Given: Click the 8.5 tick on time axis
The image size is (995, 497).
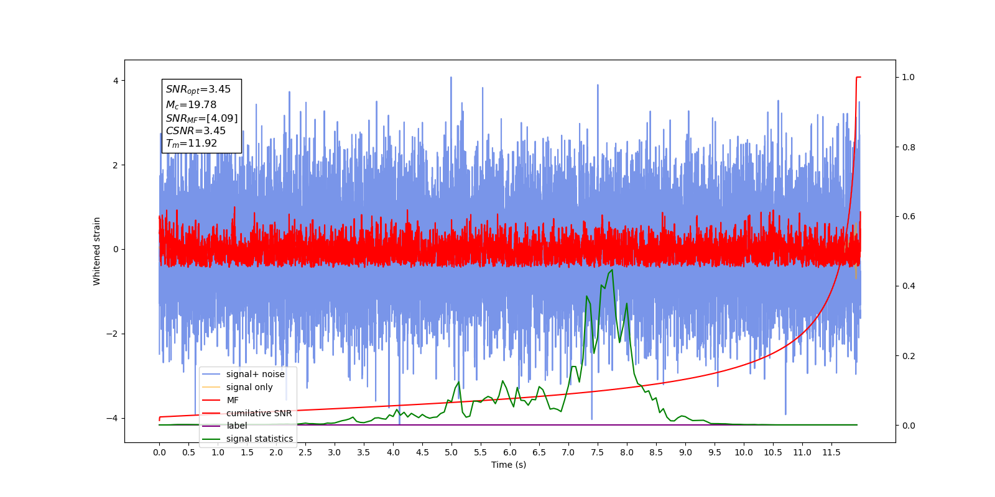Looking at the screenshot, I should [x=656, y=452].
